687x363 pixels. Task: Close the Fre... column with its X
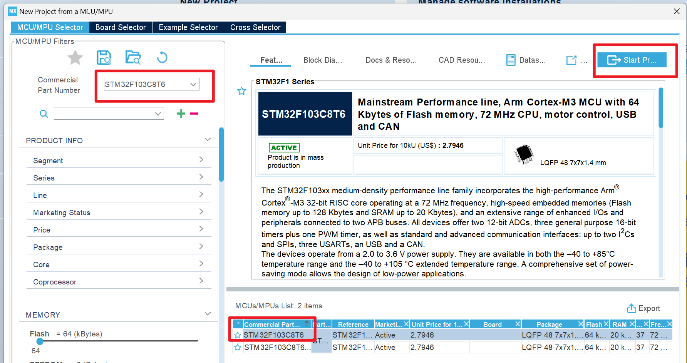coord(670,324)
